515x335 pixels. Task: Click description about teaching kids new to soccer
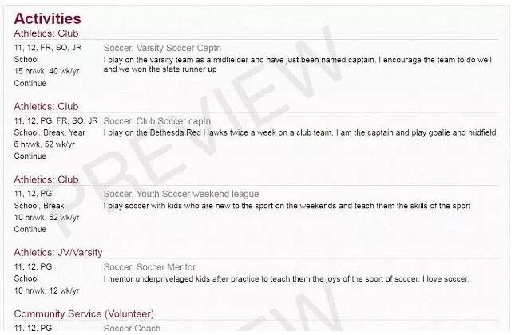tap(287, 206)
